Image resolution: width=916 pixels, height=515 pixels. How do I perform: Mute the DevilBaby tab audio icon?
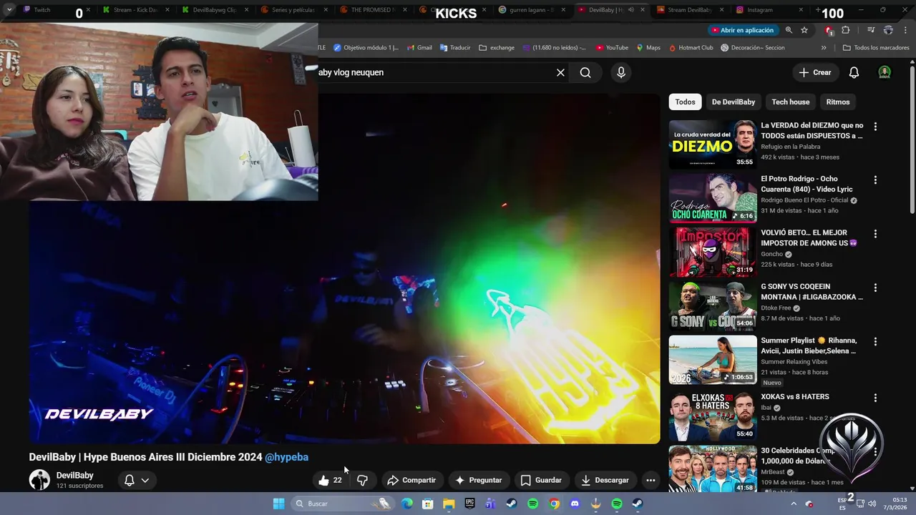pos(630,10)
